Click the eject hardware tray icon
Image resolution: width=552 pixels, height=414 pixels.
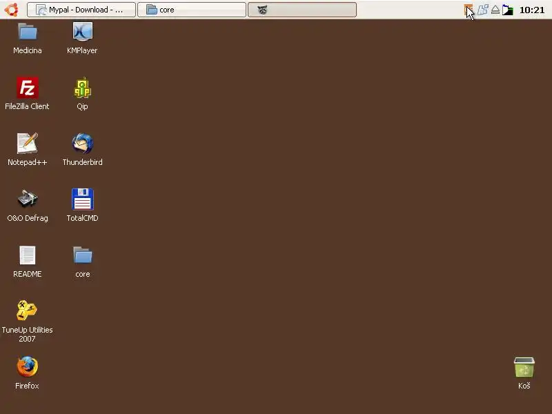(495, 10)
